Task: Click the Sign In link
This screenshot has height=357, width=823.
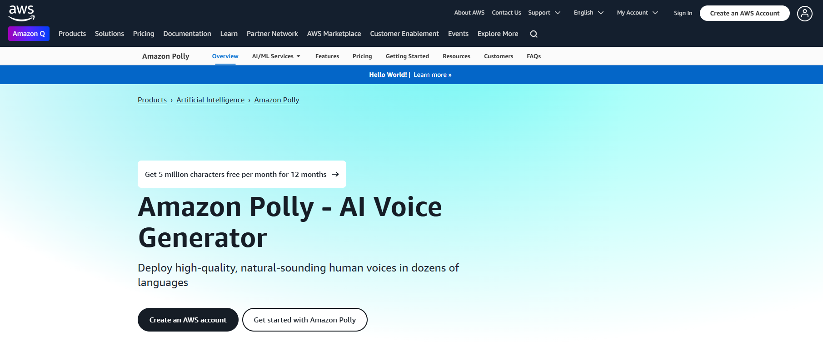Action: [x=683, y=13]
